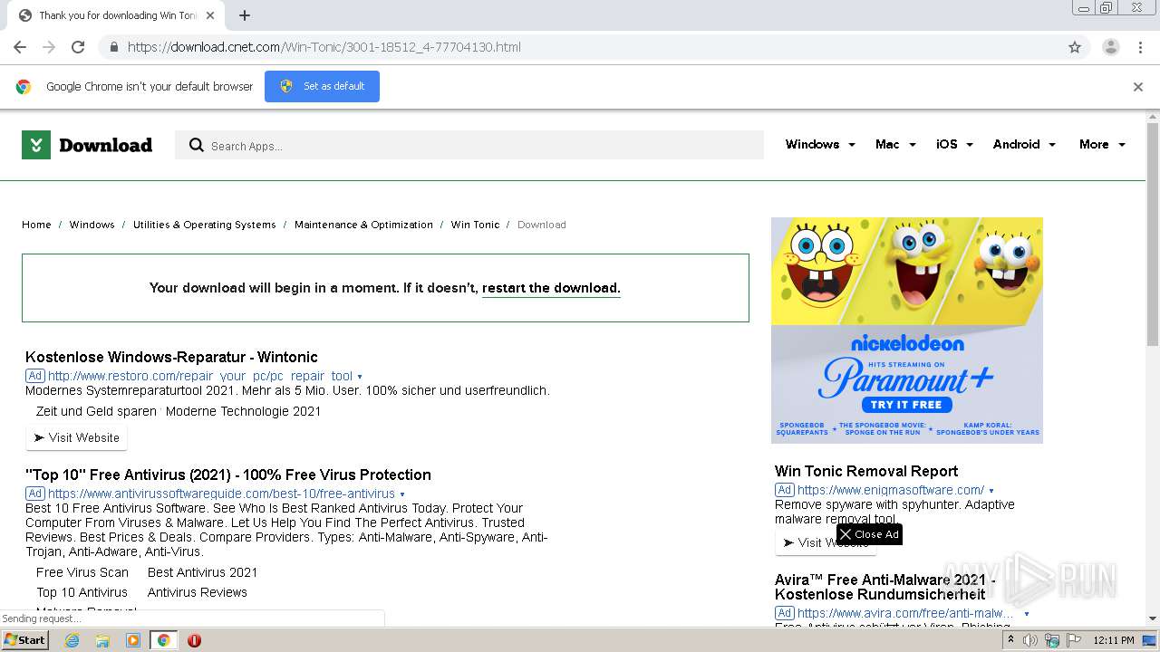Open the Top 10 Antivirus sitelink

[x=82, y=592]
